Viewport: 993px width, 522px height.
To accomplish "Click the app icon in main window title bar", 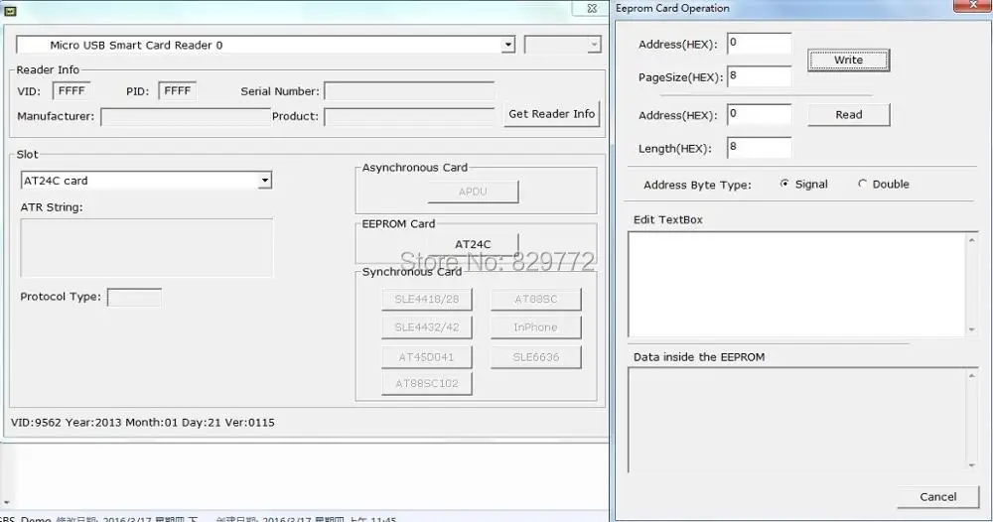I will coord(10,10).
